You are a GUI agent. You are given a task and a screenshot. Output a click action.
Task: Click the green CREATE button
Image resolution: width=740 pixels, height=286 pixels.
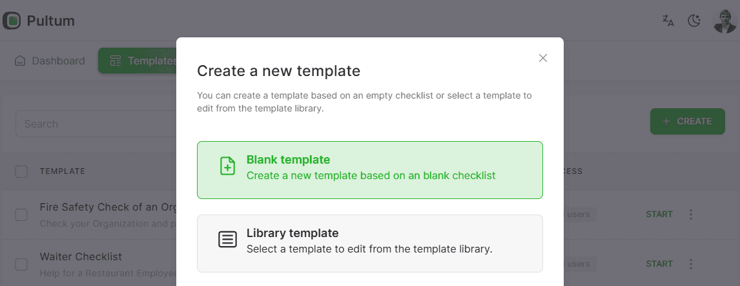pos(688,121)
